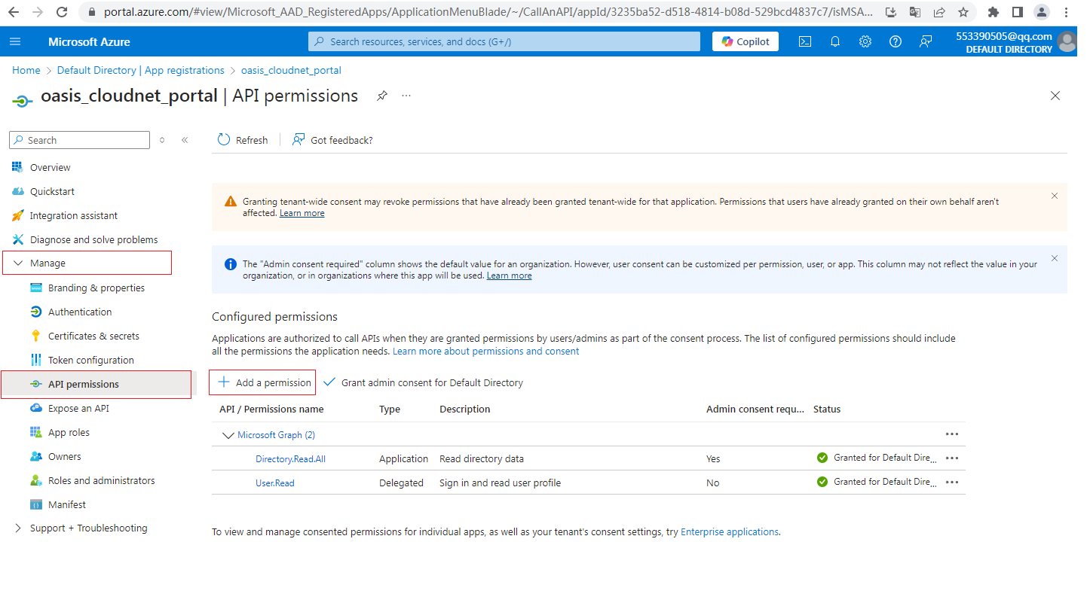Click the Refresh toolbar button
1090x615 pixels.
[243, 140]
